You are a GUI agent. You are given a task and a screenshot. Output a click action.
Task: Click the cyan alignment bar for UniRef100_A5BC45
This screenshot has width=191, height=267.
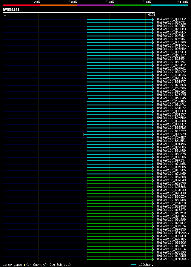120,99
